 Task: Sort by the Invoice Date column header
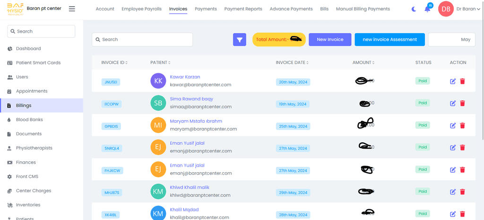(x=292, y=62)
